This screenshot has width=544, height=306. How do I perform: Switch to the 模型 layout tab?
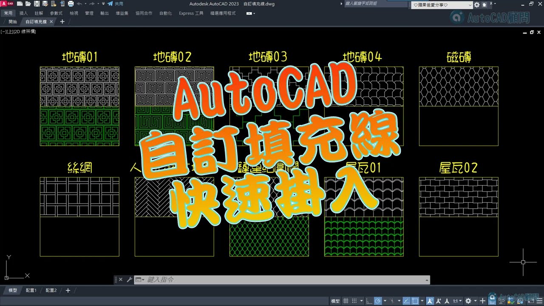(x=13, y=290)
